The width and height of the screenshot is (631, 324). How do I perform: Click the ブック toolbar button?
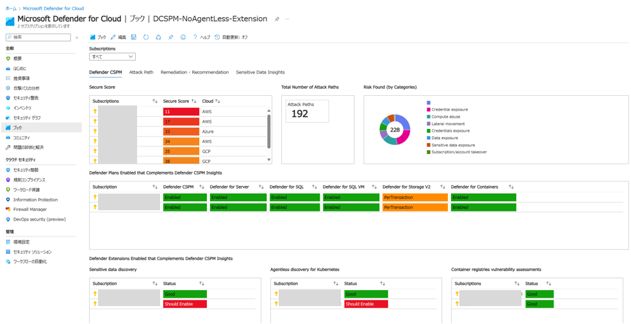(98, 37)
